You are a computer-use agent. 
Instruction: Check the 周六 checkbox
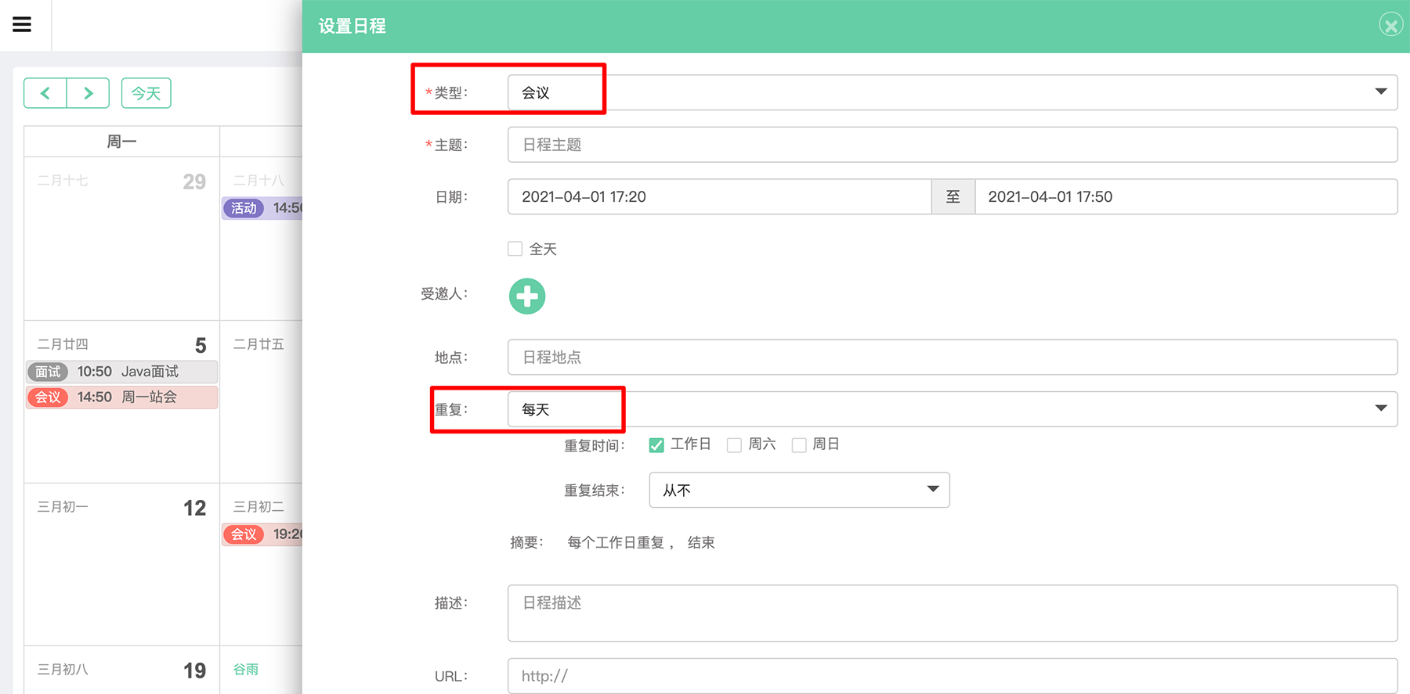[734, 445]
